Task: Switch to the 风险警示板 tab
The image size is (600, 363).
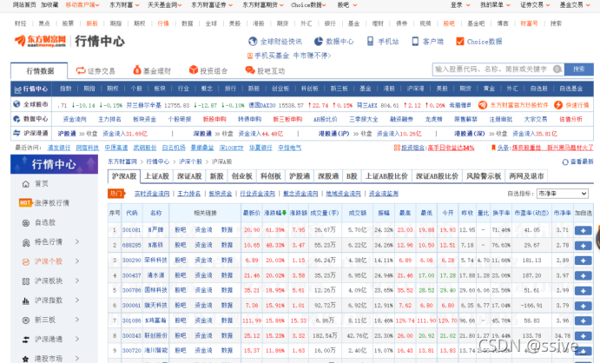Action: (484, 176)
